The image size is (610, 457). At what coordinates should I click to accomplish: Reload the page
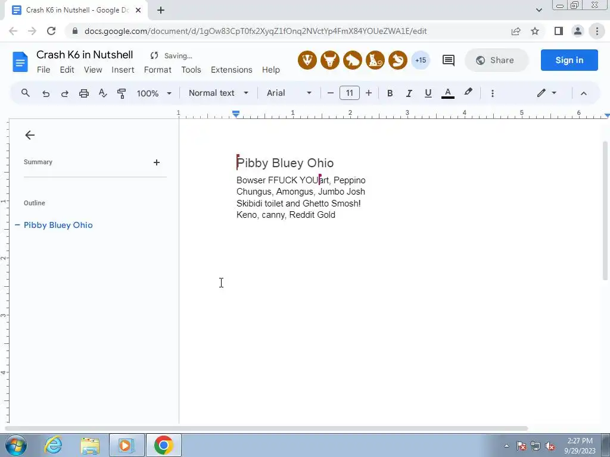click(51, 31)
